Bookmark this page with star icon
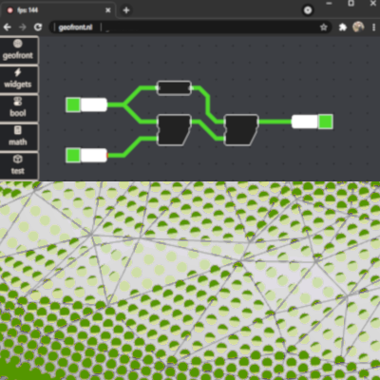This screenshot has width=380, height=380. click(x=323, y=28)
